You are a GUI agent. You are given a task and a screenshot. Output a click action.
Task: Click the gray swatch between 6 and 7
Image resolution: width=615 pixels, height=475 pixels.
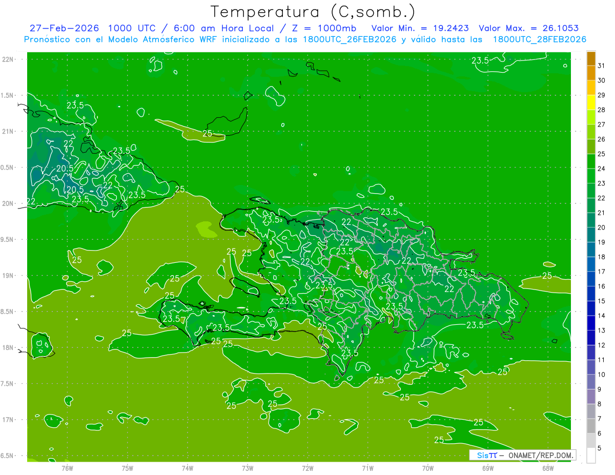(x=591, y=426)
